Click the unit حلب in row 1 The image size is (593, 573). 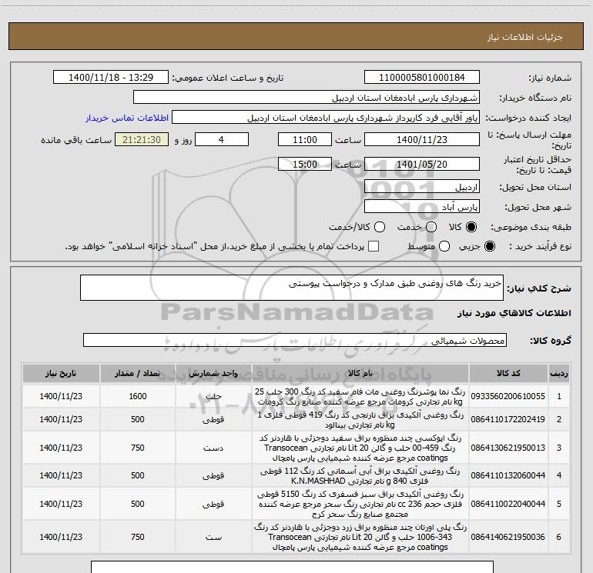(x=213, y=396)
